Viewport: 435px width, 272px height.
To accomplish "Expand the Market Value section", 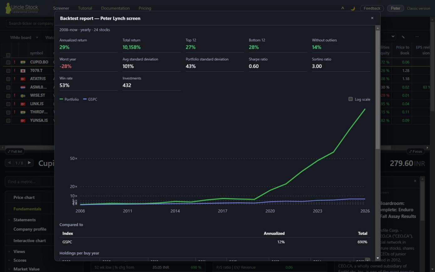I will [9, 269].
